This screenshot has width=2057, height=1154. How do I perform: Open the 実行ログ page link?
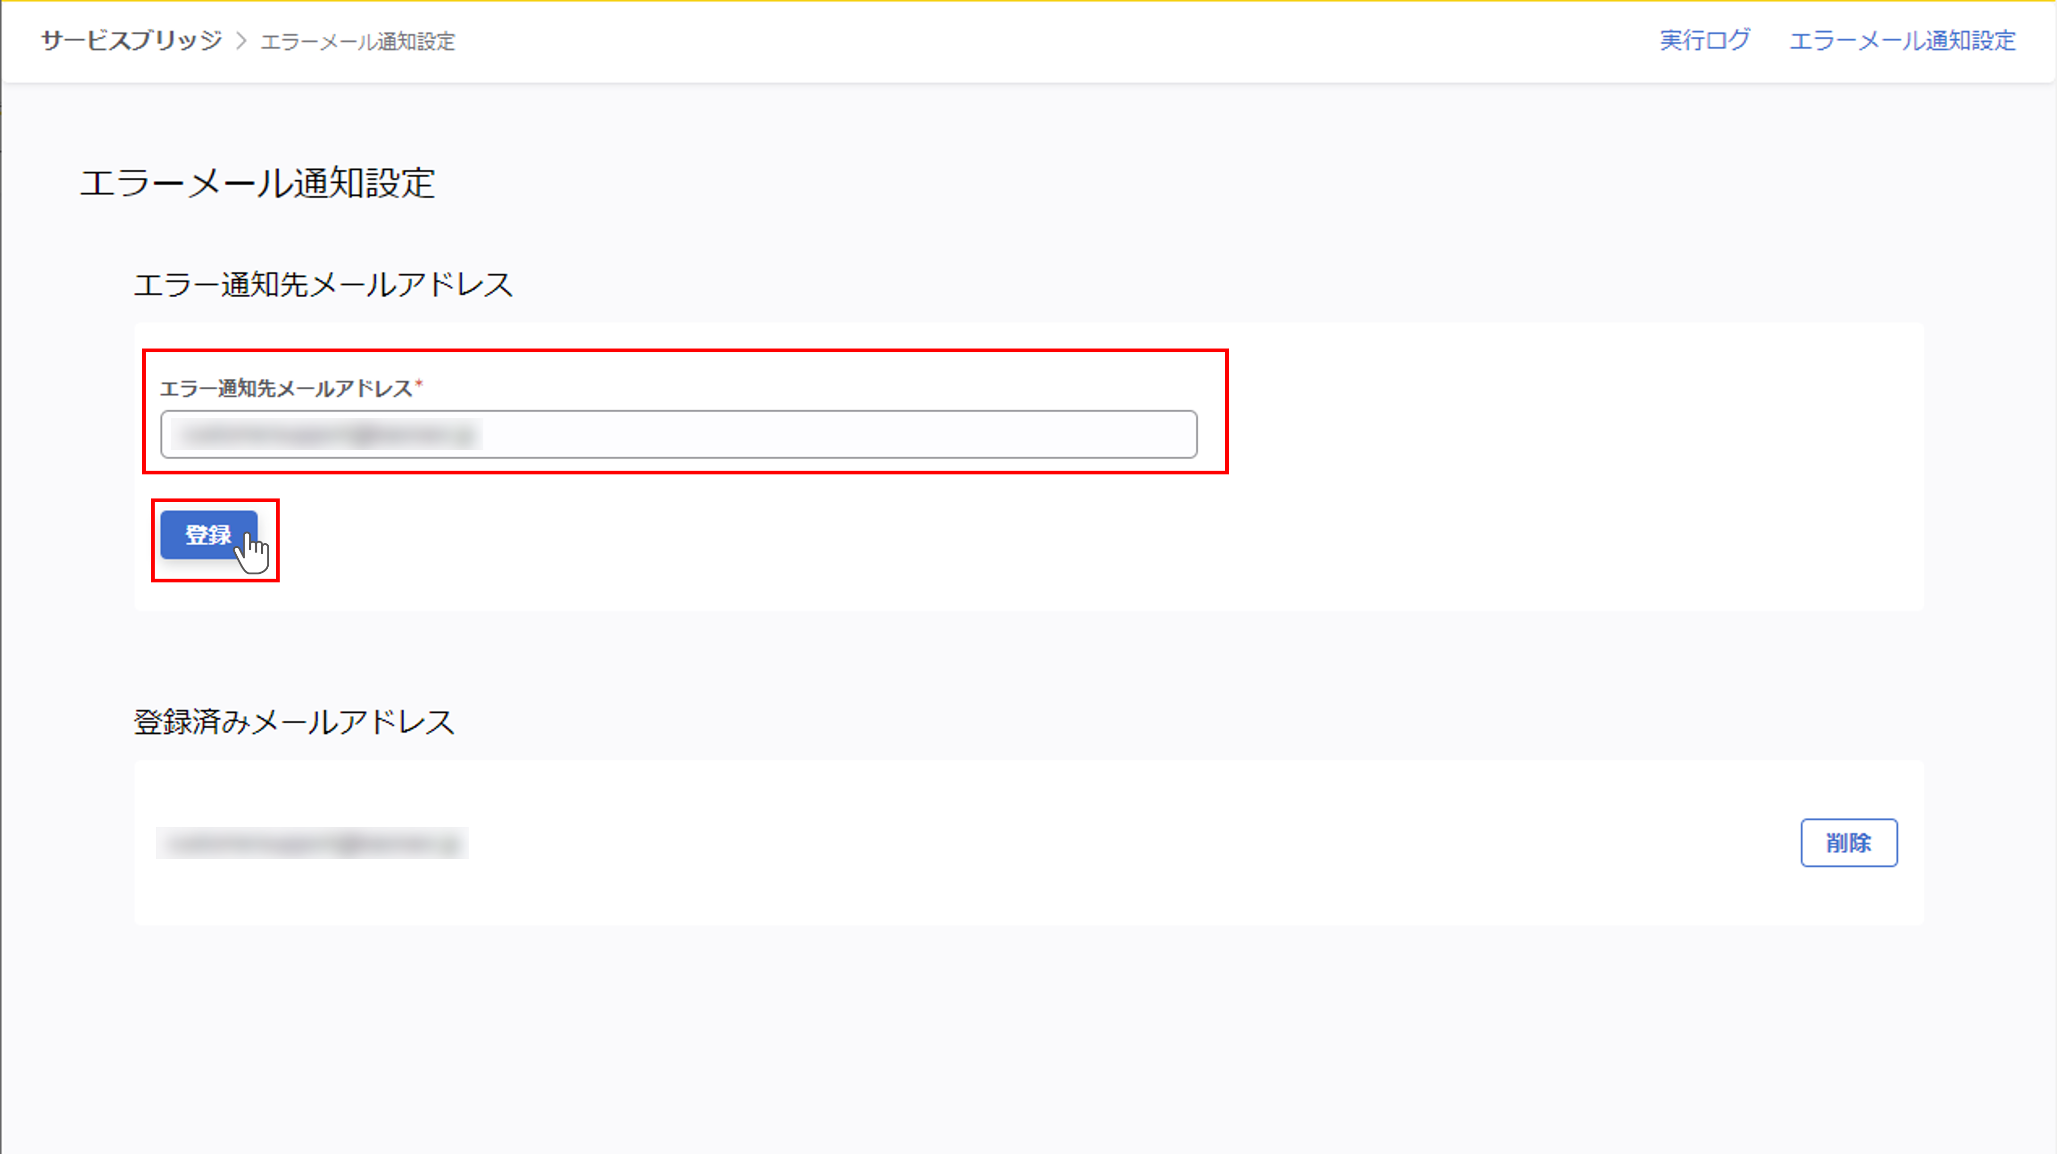coord(1704,41)
